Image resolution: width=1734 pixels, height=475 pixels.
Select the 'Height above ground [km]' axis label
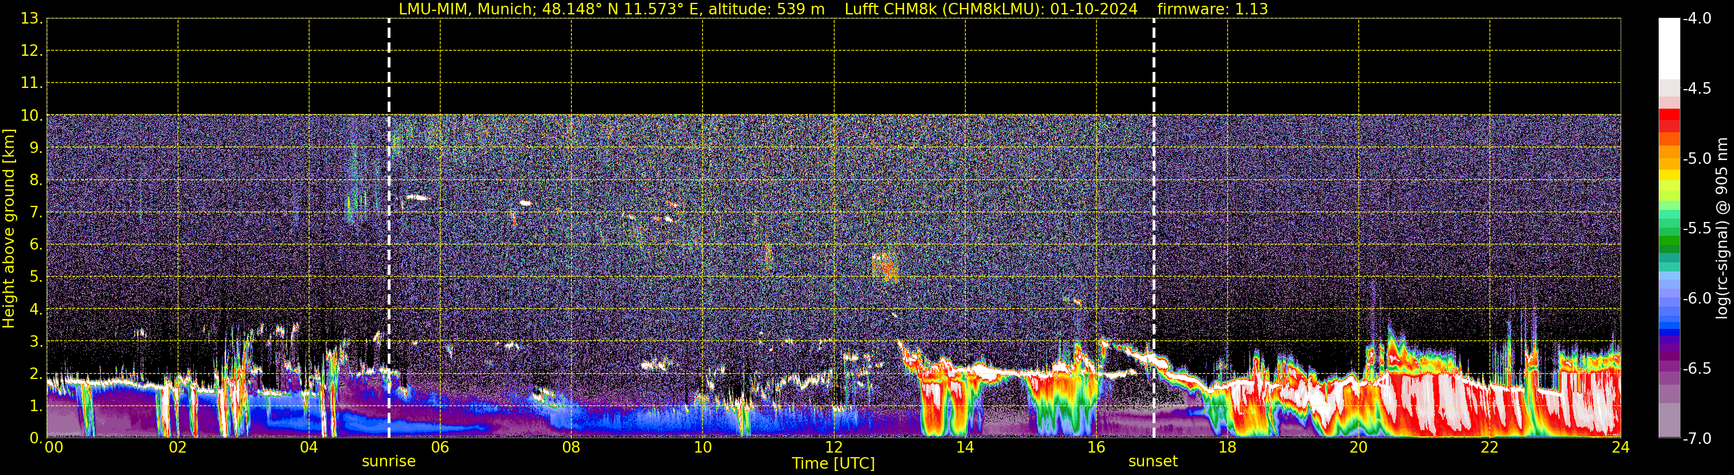(9, 229)
